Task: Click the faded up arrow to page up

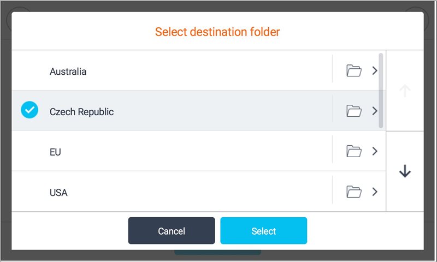Action: [x=405, y=91]
